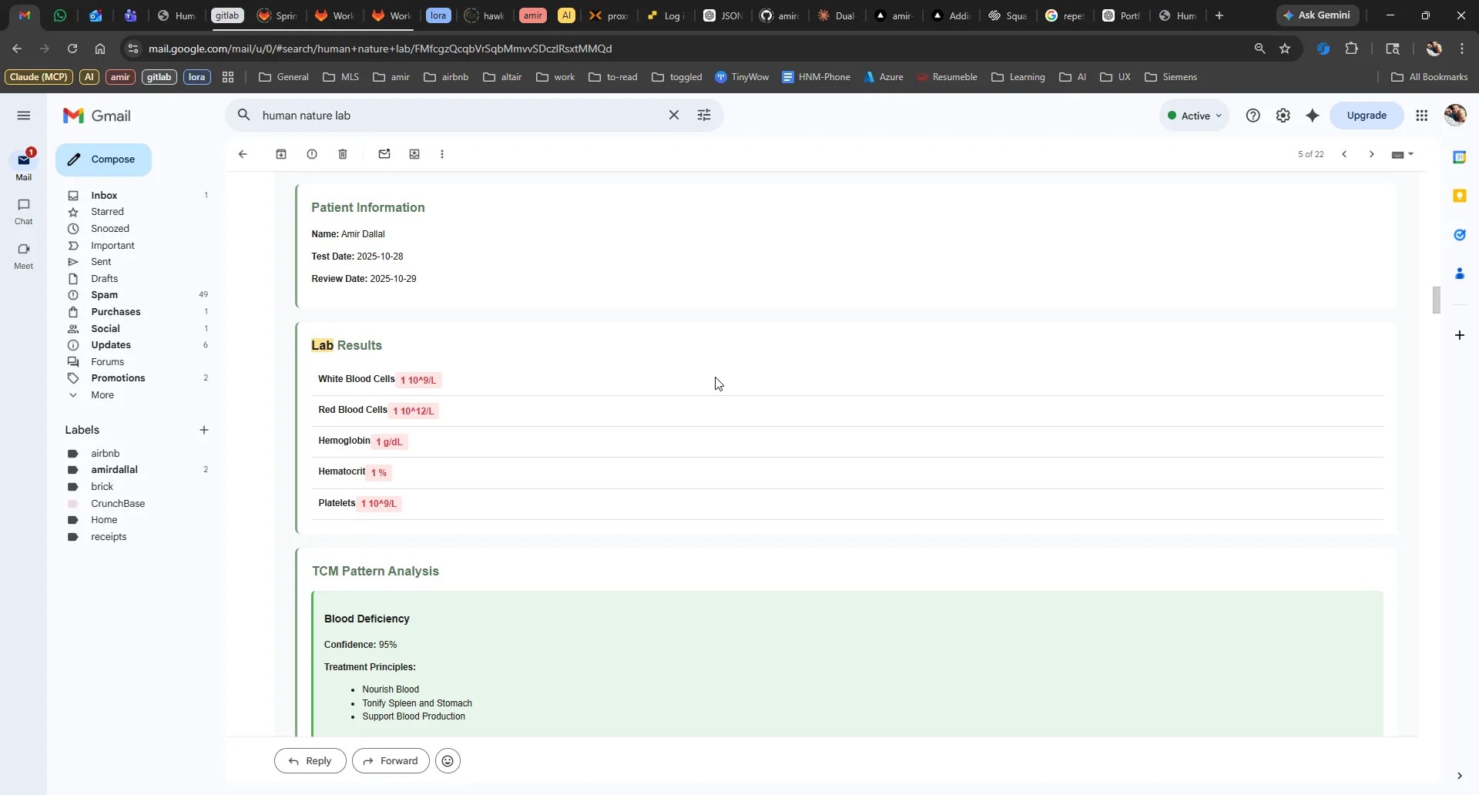Add emoji reaction to email

click(x=448, y=761)
